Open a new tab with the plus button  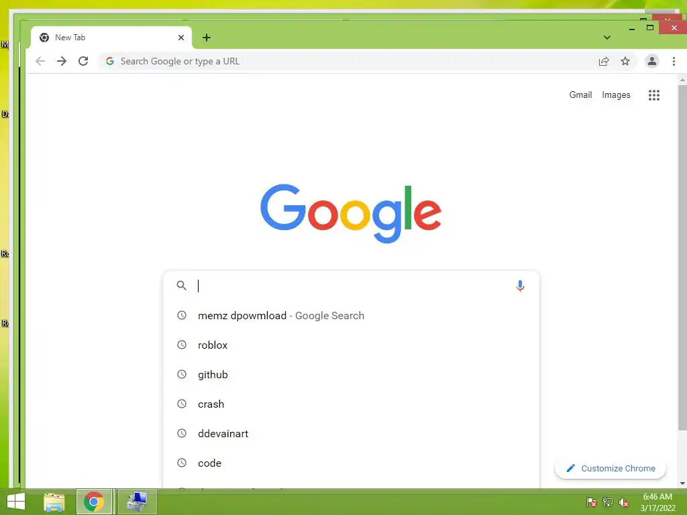pyautogui.click(x=207, y=38)
